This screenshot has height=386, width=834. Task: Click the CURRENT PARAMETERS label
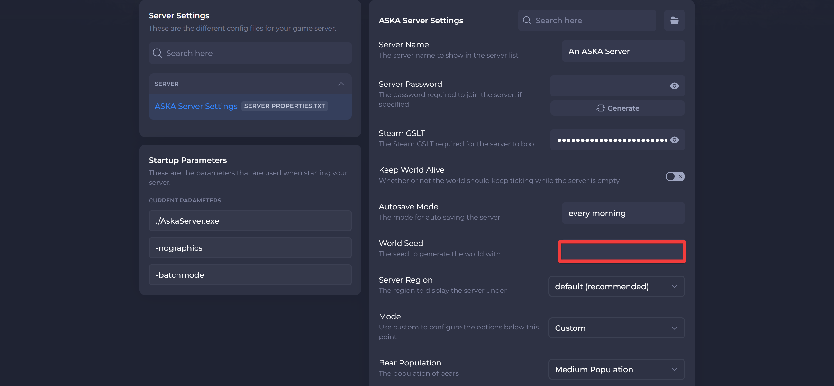point(185,200)
